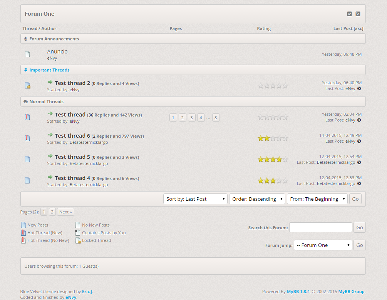Click the Next » pagination button
Screen dimensions: 387x300
click(65, 212)
